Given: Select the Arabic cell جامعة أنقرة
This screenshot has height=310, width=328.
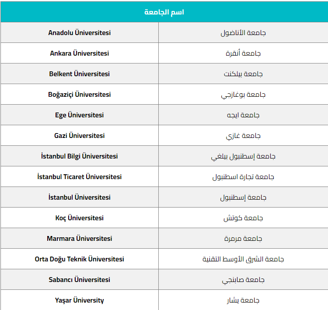Looking at the screenshot, I should [243, 53].
